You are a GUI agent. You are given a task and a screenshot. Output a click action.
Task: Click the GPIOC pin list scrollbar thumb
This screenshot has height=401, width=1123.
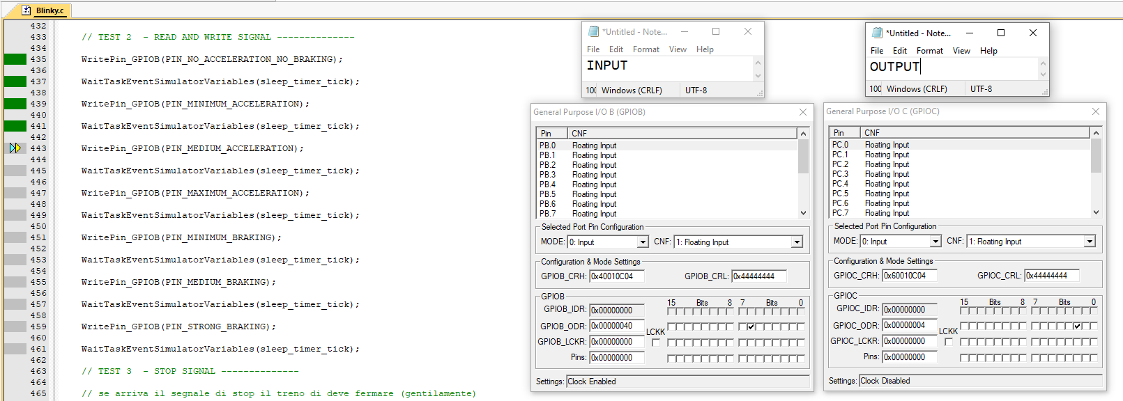coord(1096,155)
